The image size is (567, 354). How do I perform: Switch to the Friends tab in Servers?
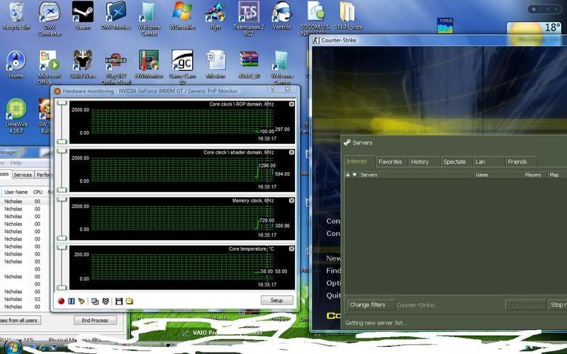(521, 162)
